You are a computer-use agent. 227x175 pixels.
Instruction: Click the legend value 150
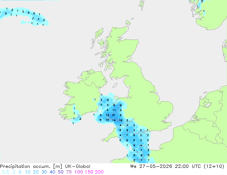pyautogui.click(x=89, y=172)
